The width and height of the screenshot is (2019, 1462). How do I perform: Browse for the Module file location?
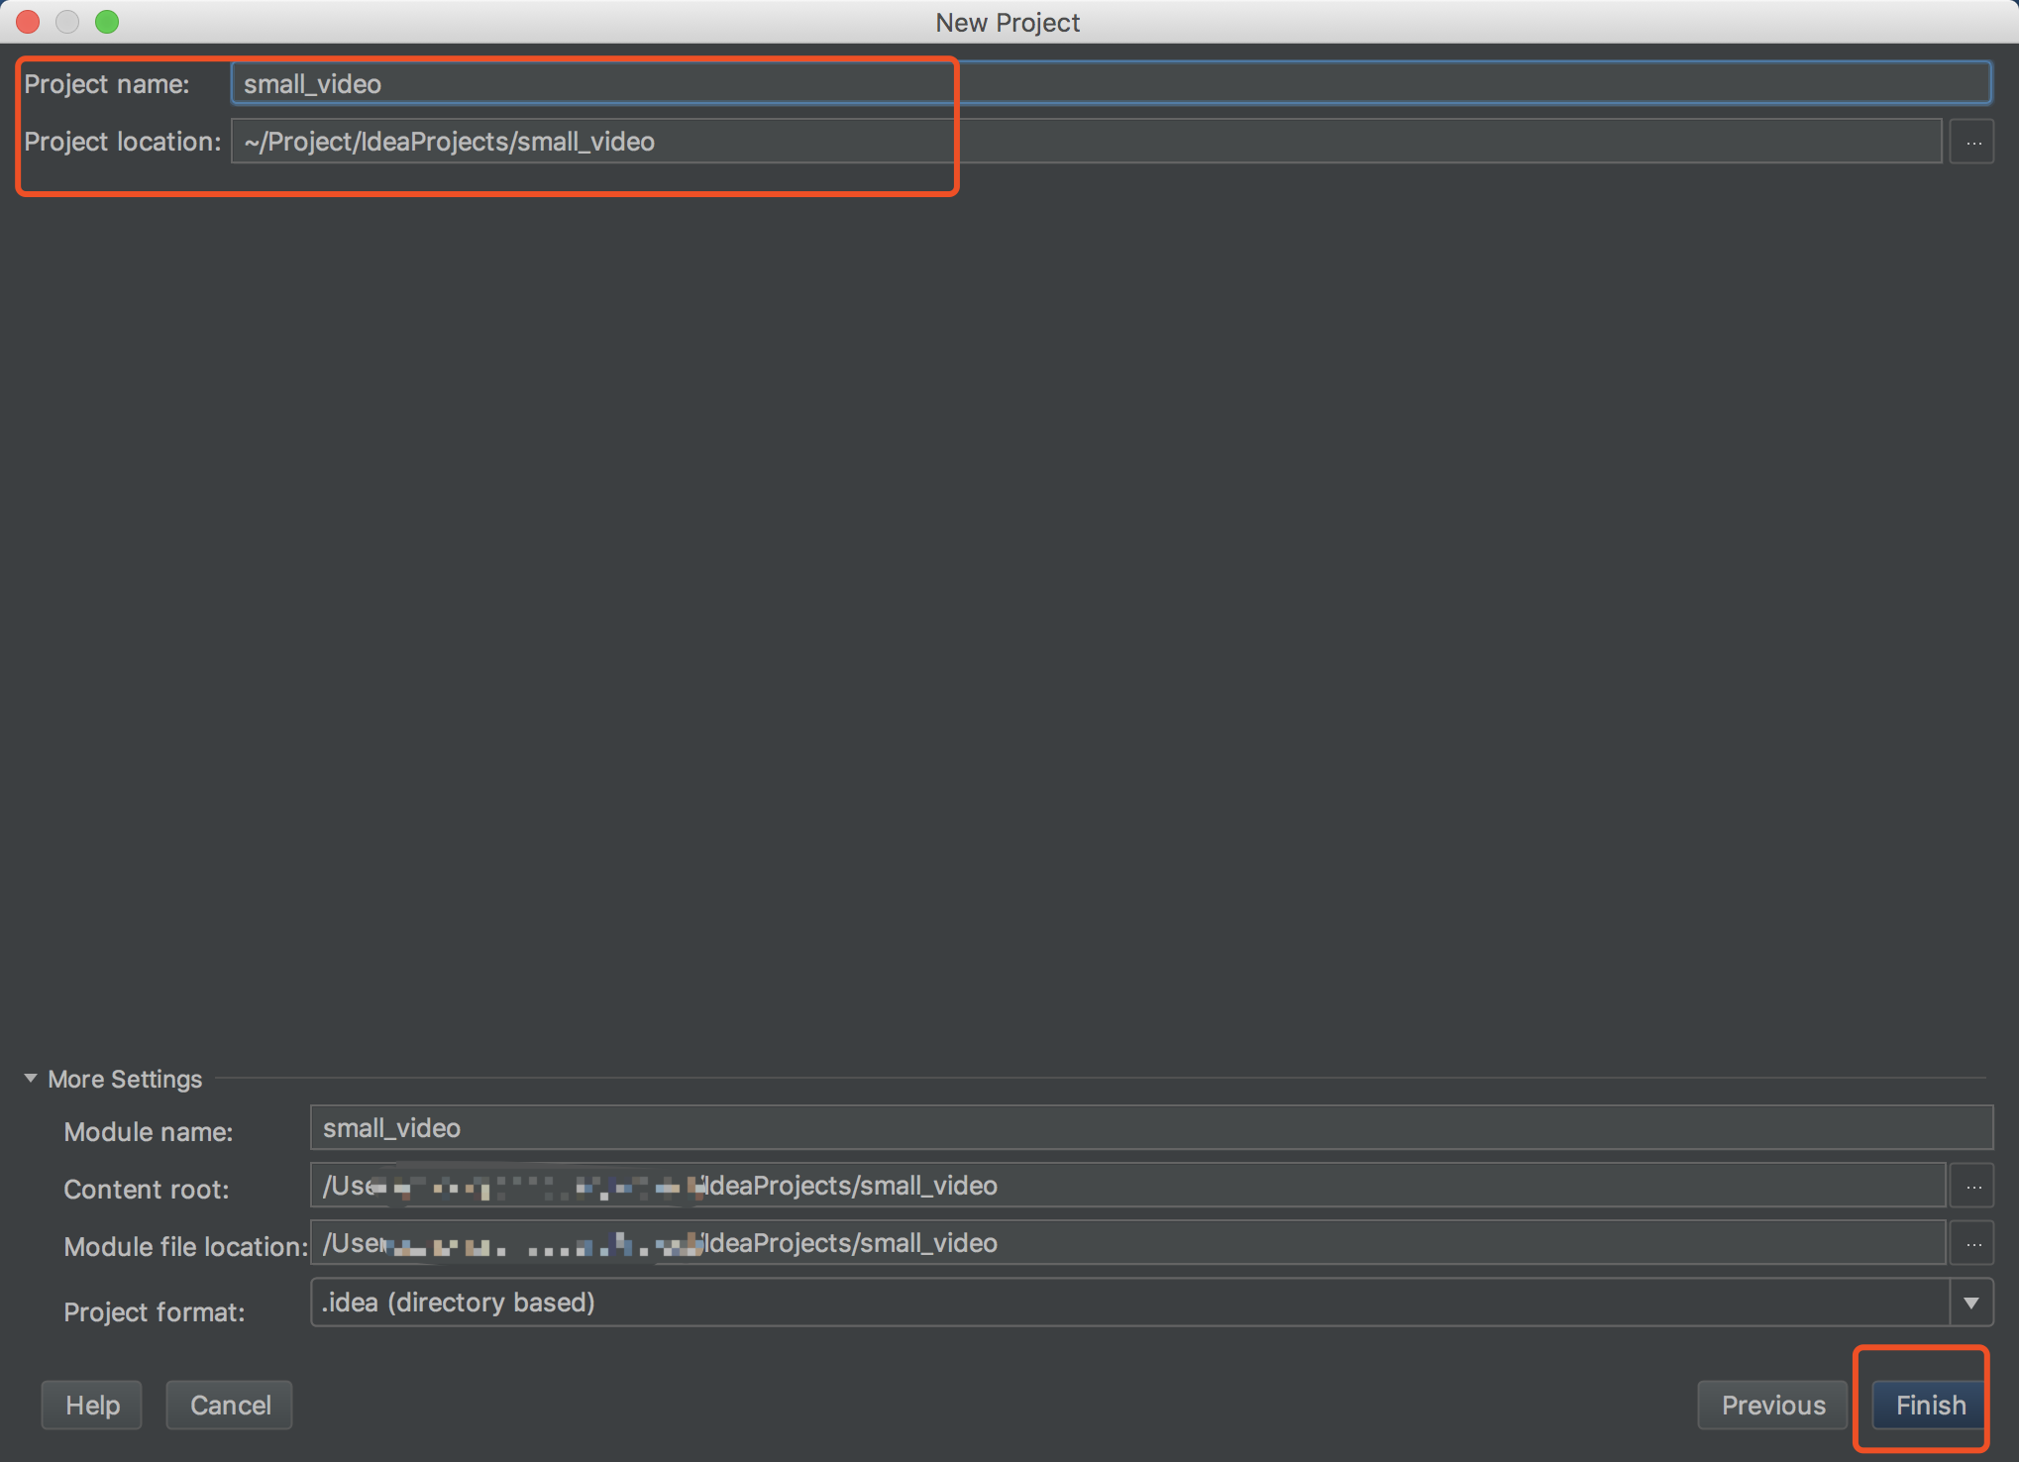coord(1971,1243)
